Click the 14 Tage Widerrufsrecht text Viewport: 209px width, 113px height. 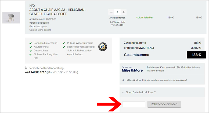(x=80, y=43)
